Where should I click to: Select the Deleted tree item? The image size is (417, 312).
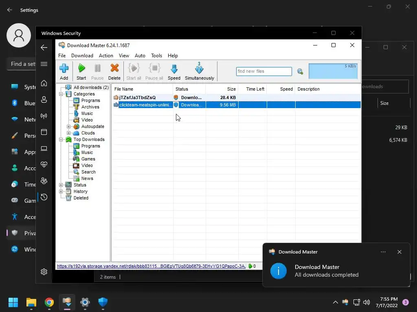click(x=81, y=198)
